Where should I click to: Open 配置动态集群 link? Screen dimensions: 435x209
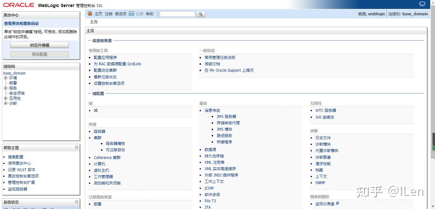(x=105, y=70)
